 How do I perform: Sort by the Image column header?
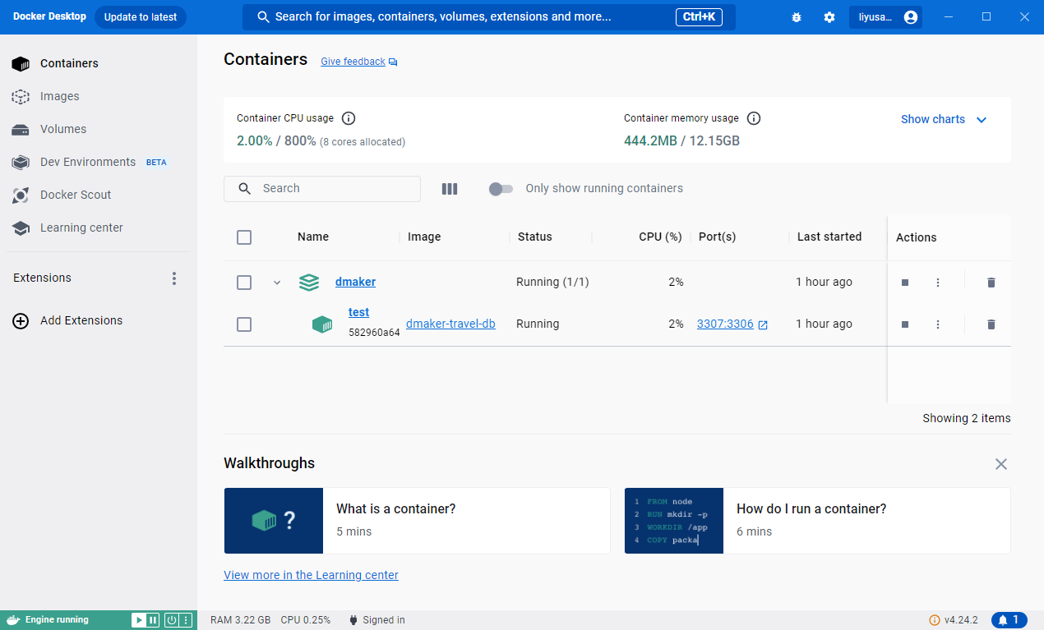coord(424,237)
